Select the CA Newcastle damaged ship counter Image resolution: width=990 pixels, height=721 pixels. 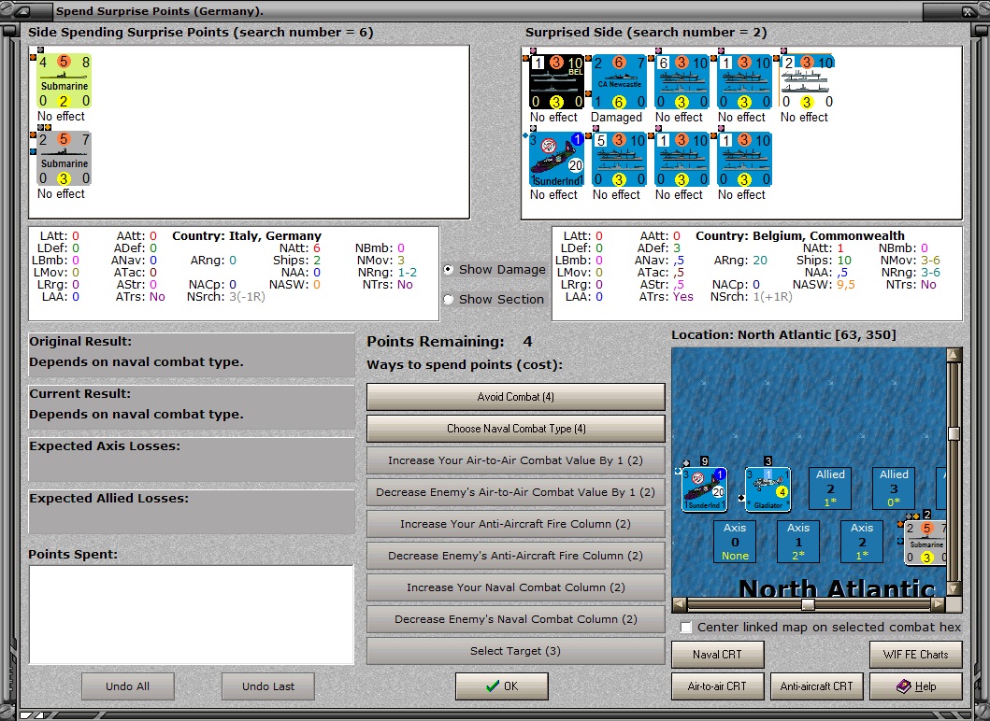tap(619, 82)
